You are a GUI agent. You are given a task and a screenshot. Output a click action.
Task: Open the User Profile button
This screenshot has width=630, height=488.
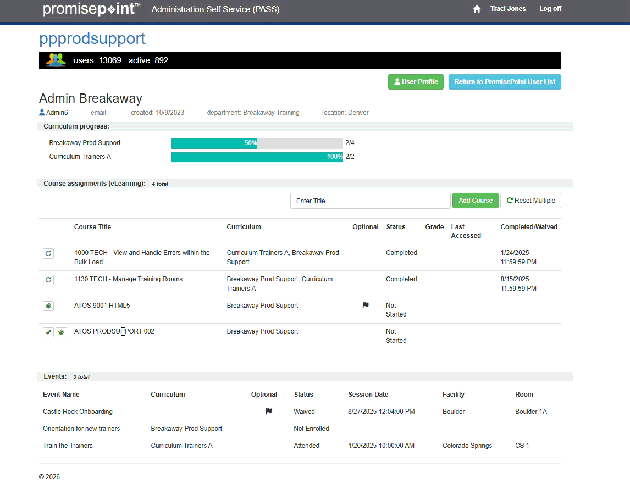point(416,82)
